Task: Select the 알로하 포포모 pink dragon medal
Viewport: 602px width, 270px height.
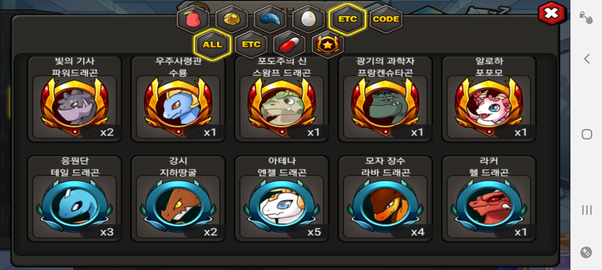Action: click(x=489, y=99)
